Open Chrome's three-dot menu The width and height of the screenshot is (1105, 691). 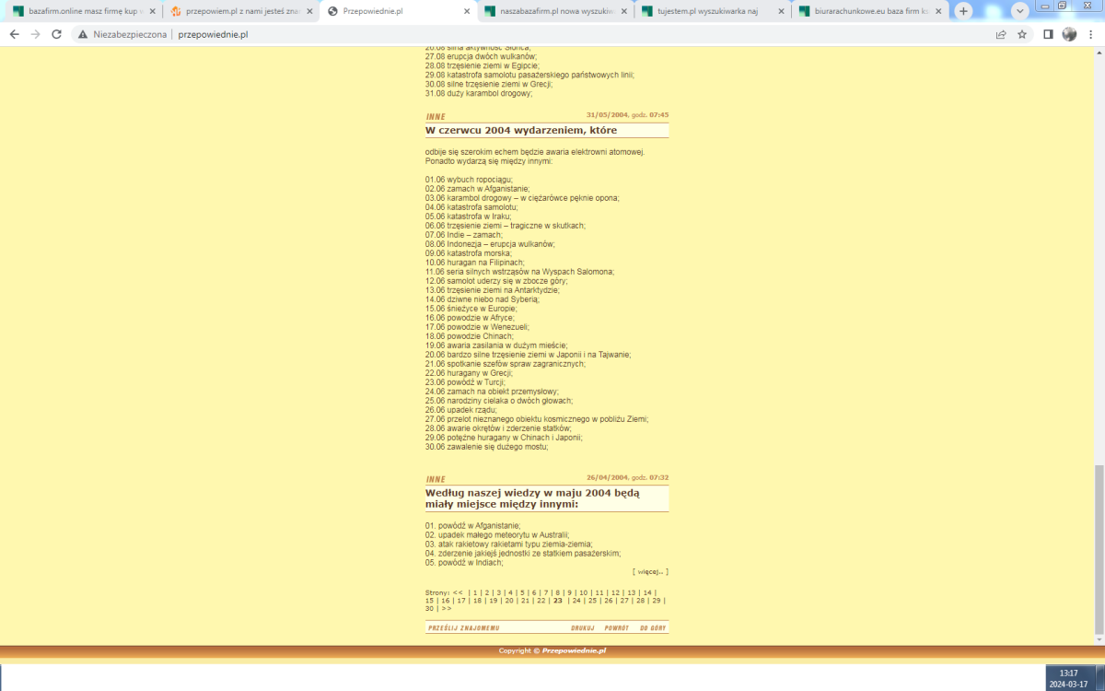pyautogui.click(x=1091, y=34)
